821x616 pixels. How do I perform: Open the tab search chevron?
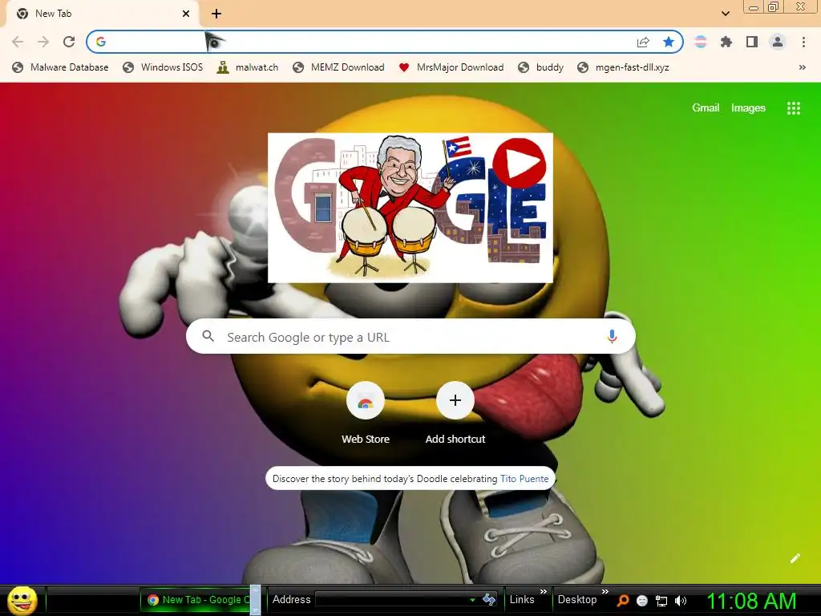[x=725, y=14]
